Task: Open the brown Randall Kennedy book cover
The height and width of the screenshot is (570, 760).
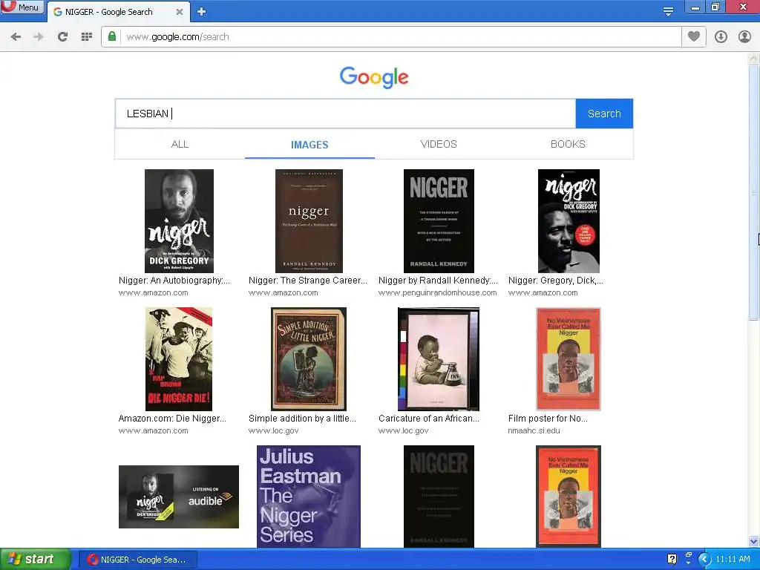Action: 309,221
